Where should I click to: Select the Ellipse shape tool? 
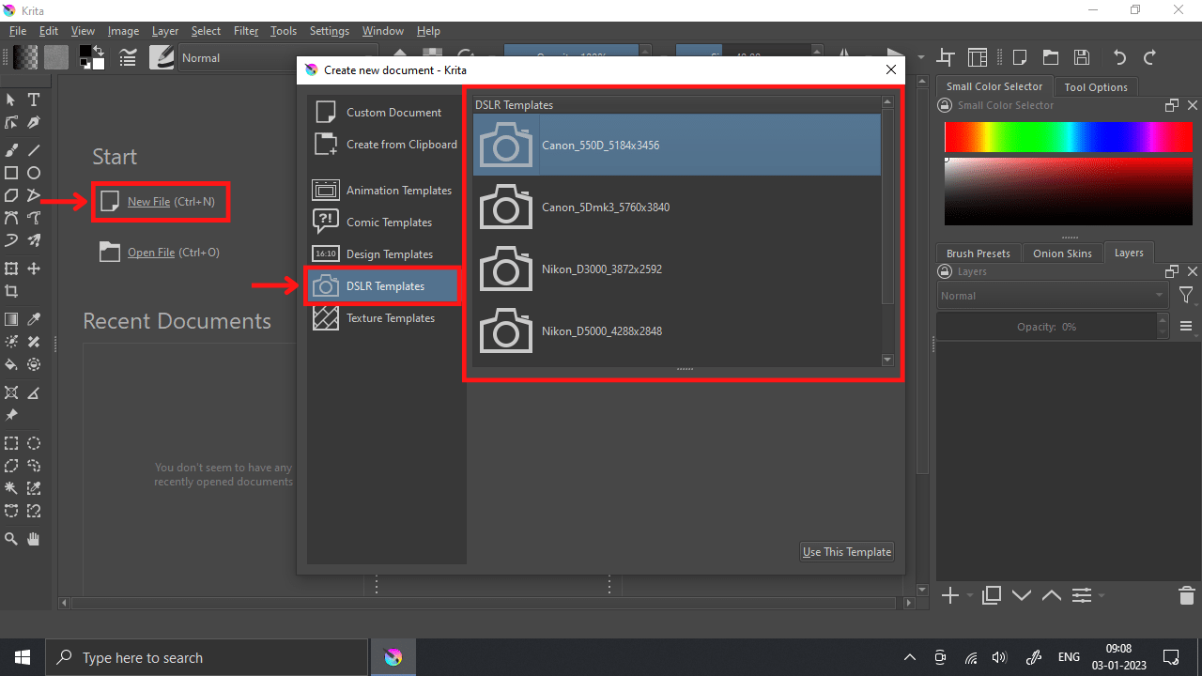click(34, 173)
